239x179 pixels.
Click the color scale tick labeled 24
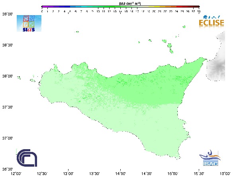pyautogui.click(x=176, y=12)
